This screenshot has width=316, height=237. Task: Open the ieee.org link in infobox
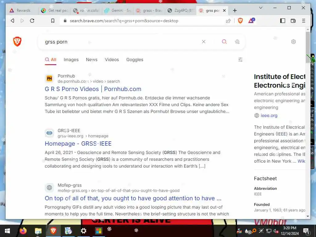(x=269, y=115)
